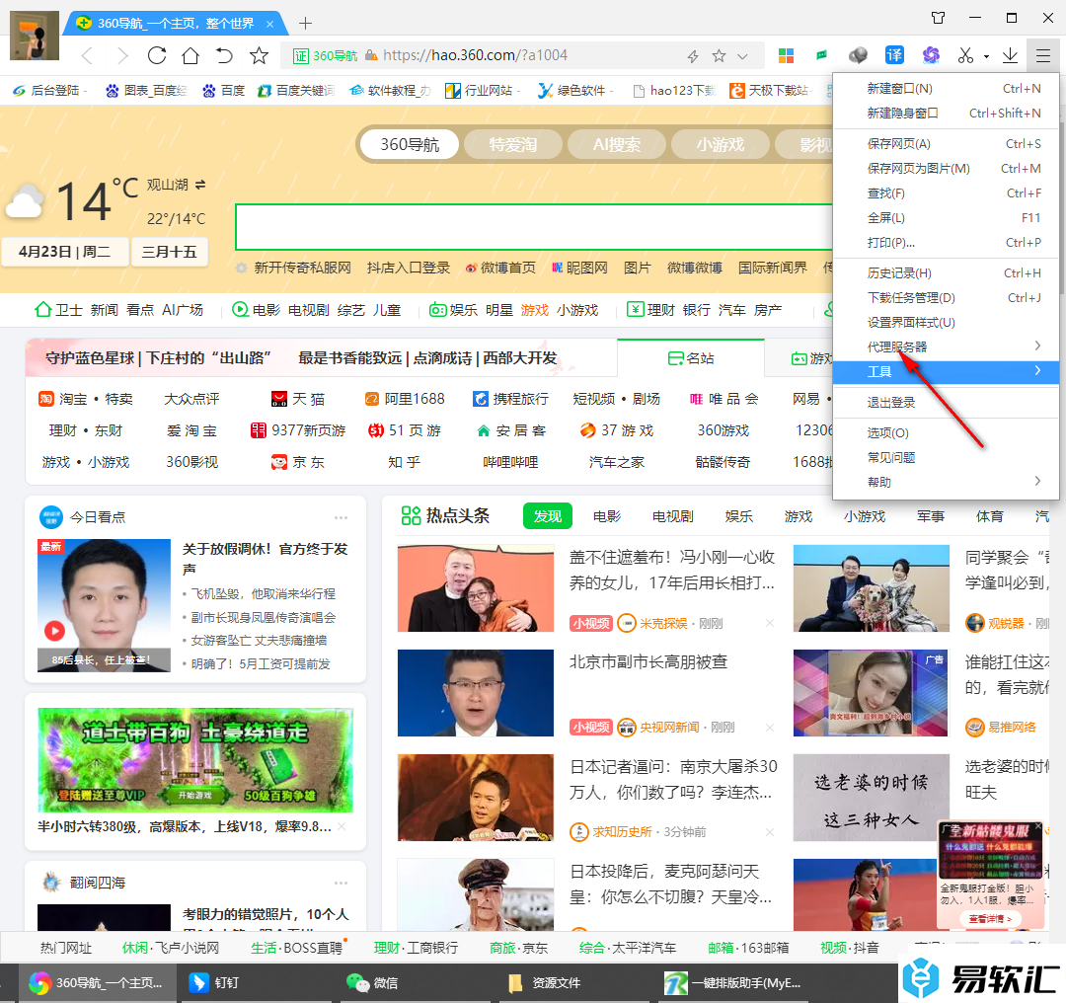
Task: Click the undo closed tab icon
Action: coord(224,55)
